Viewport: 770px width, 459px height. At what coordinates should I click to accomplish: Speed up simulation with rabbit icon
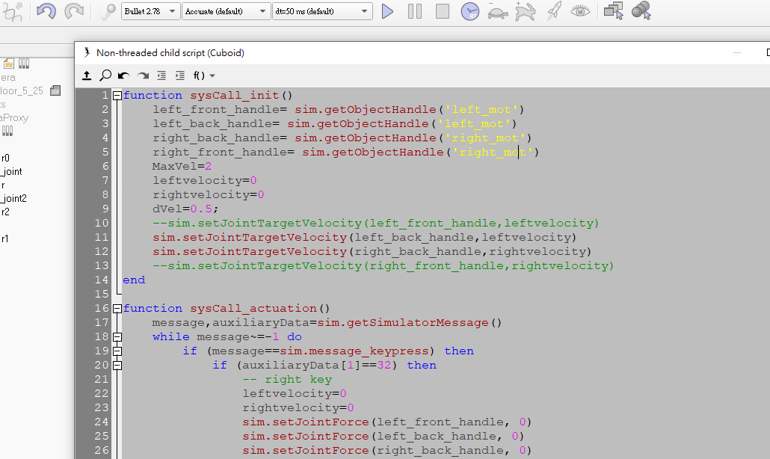(x=526, y=11)
